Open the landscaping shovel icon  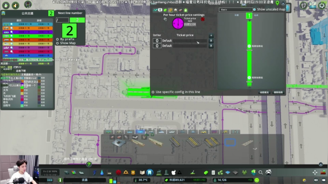pos(193,173)
